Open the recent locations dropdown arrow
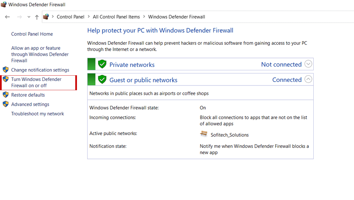The image size is (354, 200). pos(29,17)
